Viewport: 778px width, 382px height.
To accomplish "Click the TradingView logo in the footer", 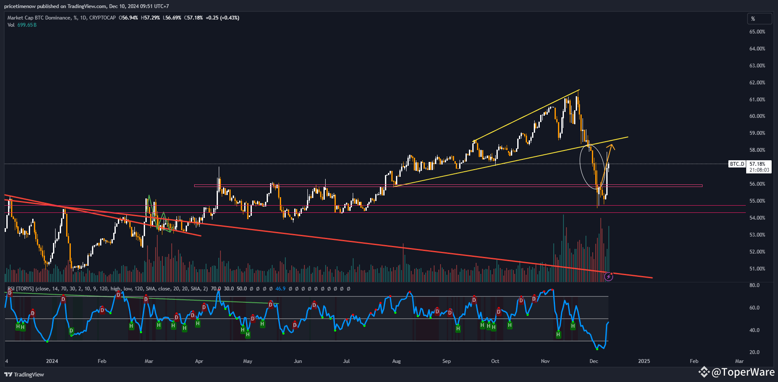I will pyautogui.click(x=24, y=374).
